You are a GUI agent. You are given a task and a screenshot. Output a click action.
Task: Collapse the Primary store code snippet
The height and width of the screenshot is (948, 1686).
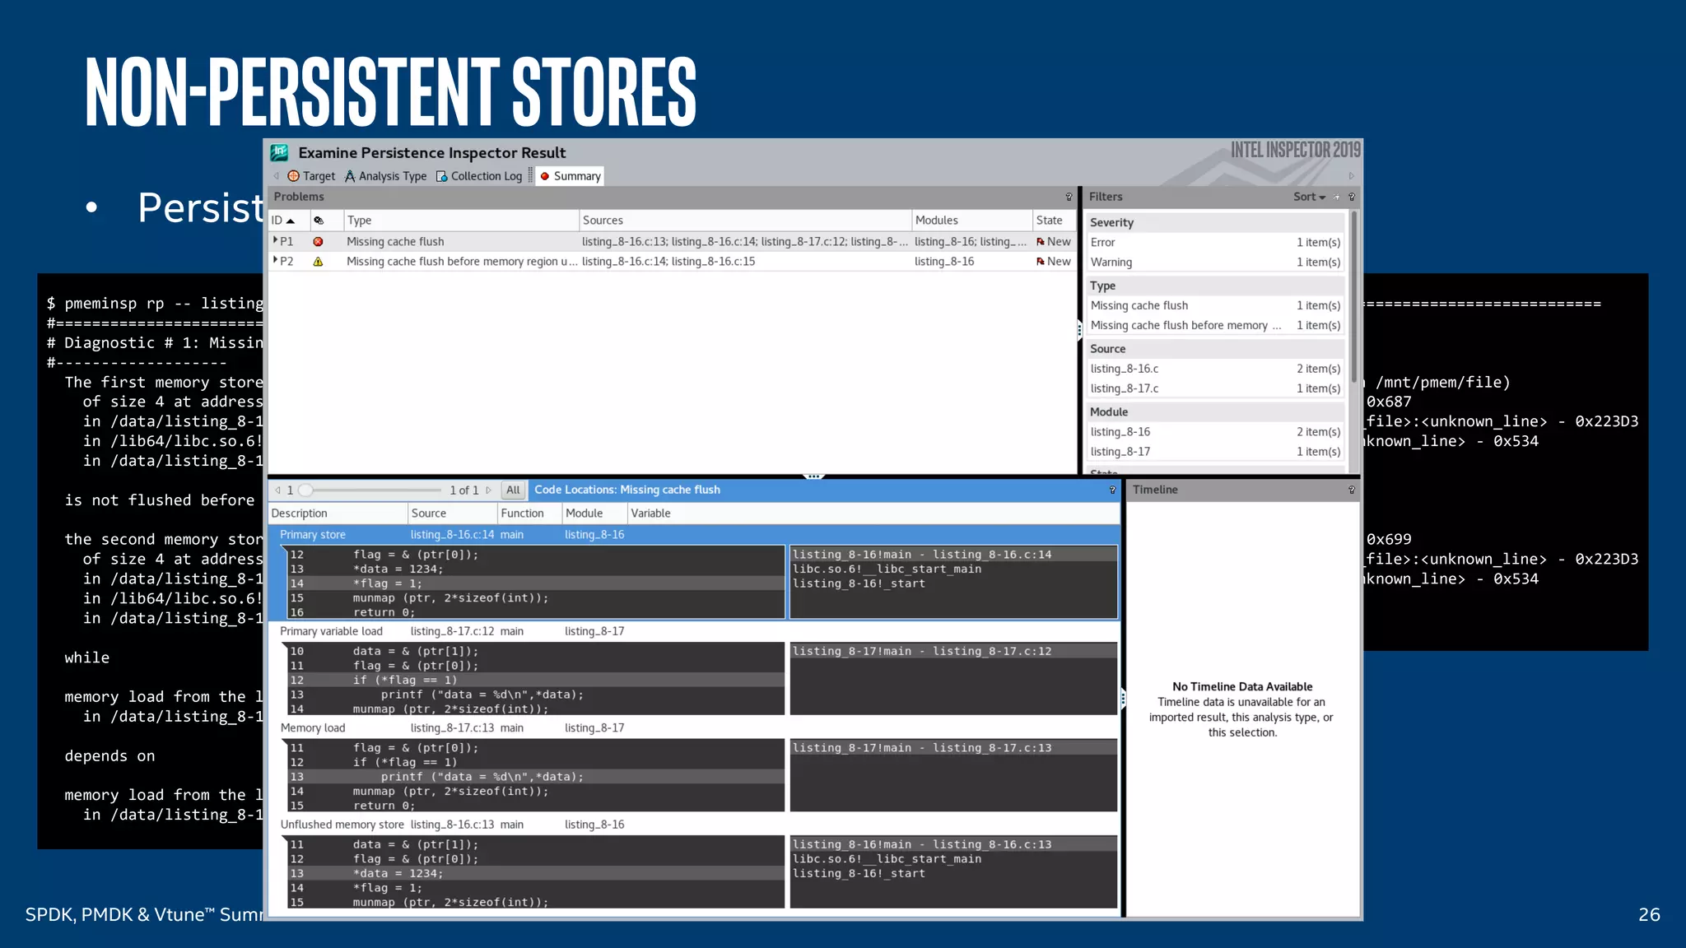pyautogui.click(x=286, y=549)
